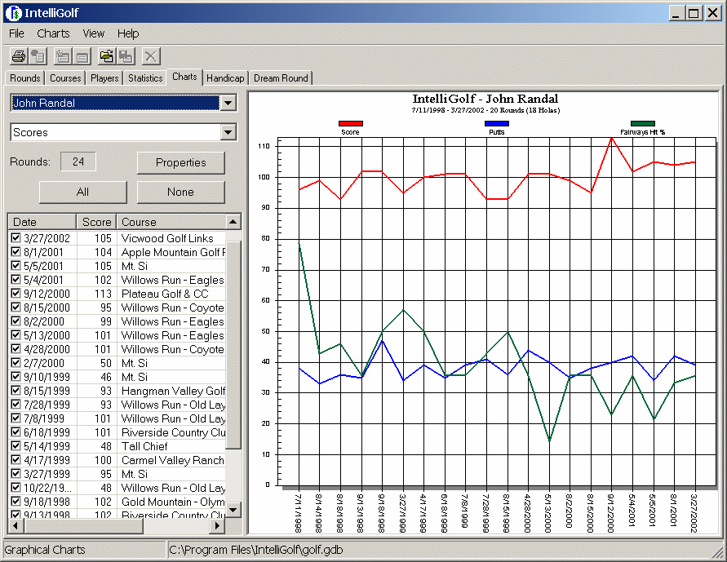The image size is (727, 562).
Task: Toggle the 5/14/1999 round checkbox
Action: [x=16, y=445]
